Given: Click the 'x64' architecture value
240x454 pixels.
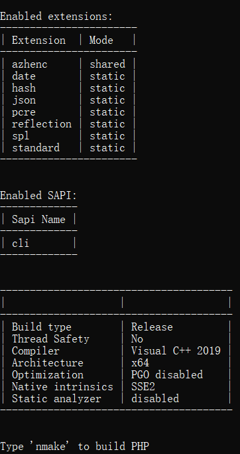Looking at the screenshot, I should tap(141, 363).
